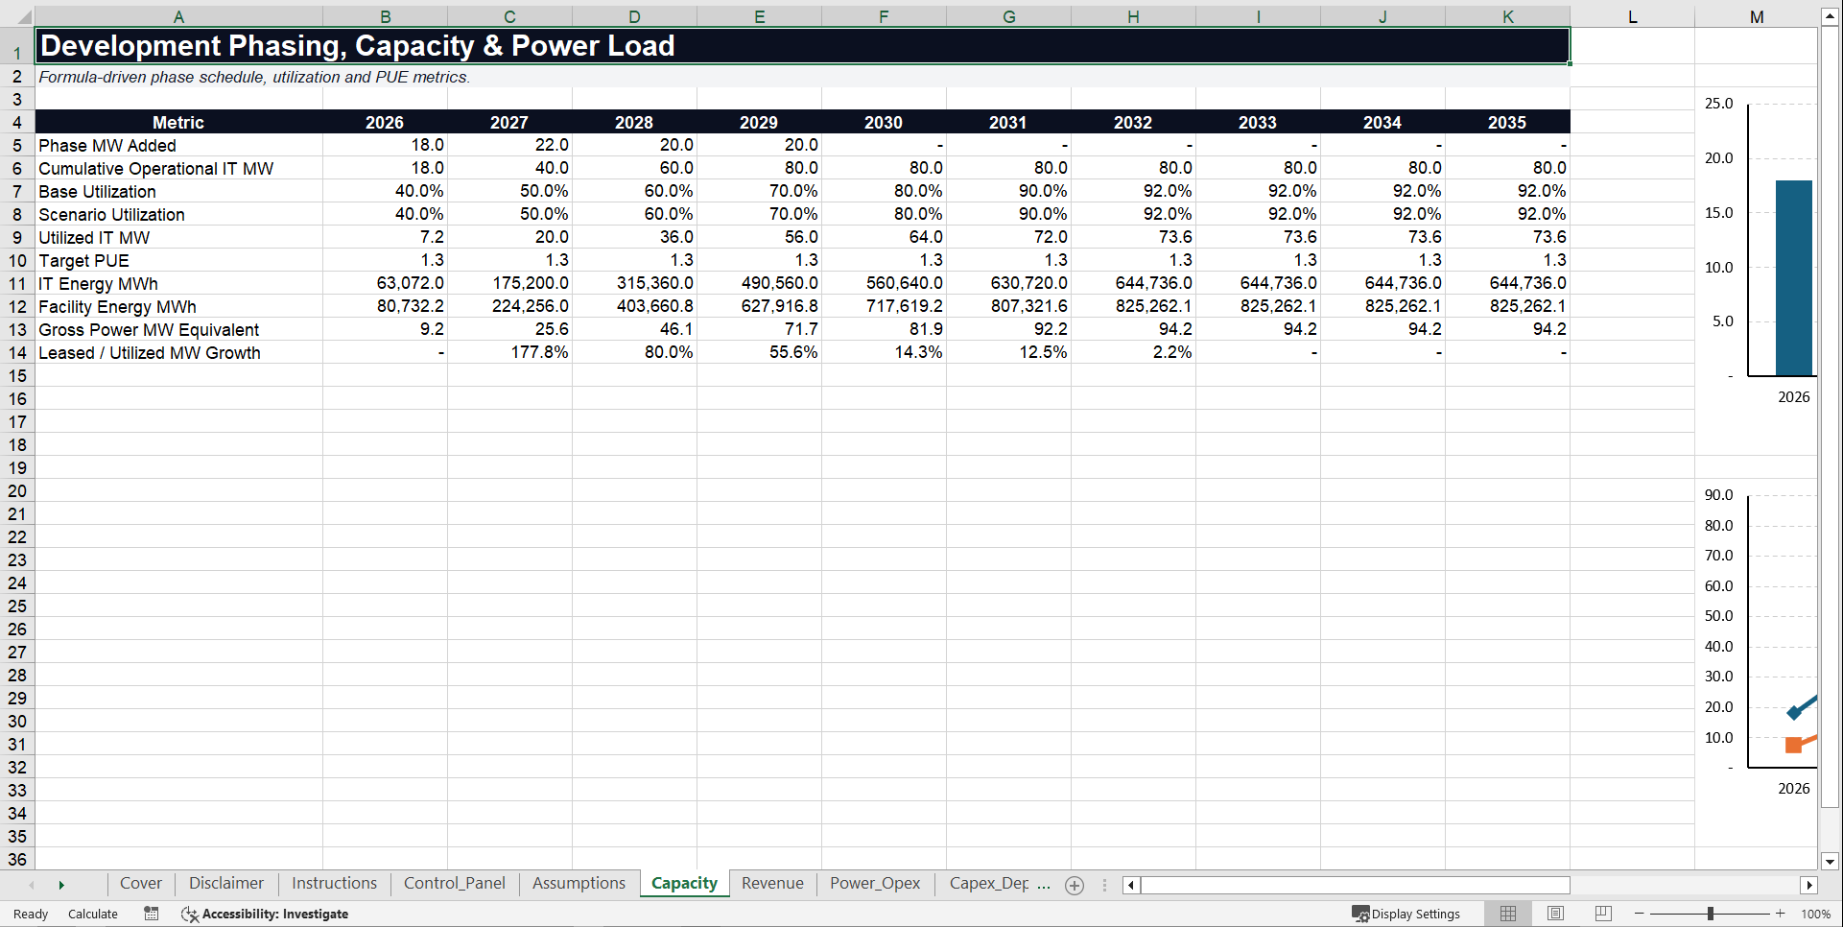Select the formula-driven subtitle cell

point(802,77)
